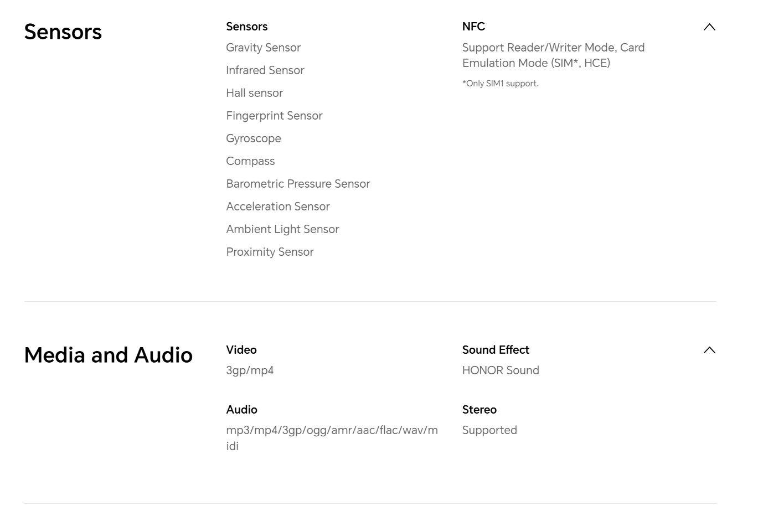Click the Fingerprint Sensor item
This screenshot has width=758, height=521.
point(274,116)
